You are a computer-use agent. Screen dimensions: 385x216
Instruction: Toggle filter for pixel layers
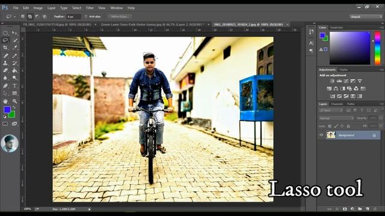(348, 110)
